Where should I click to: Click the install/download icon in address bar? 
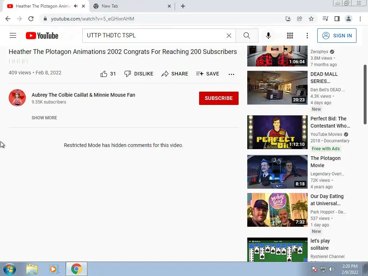pyautogui.click(x=288, y=19)
